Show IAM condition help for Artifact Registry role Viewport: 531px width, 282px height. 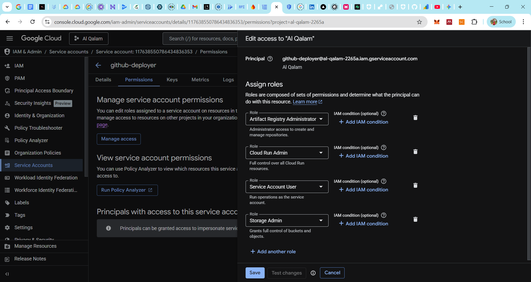pyautogui.click(x=384, y=114)
